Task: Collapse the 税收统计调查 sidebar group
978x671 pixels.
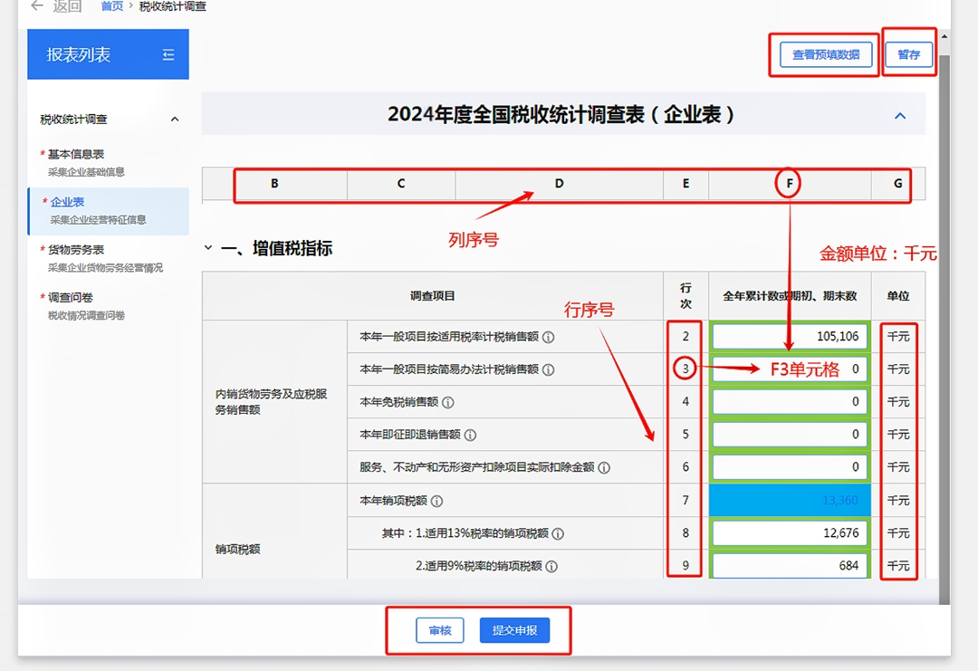Action: pos(175,120)
